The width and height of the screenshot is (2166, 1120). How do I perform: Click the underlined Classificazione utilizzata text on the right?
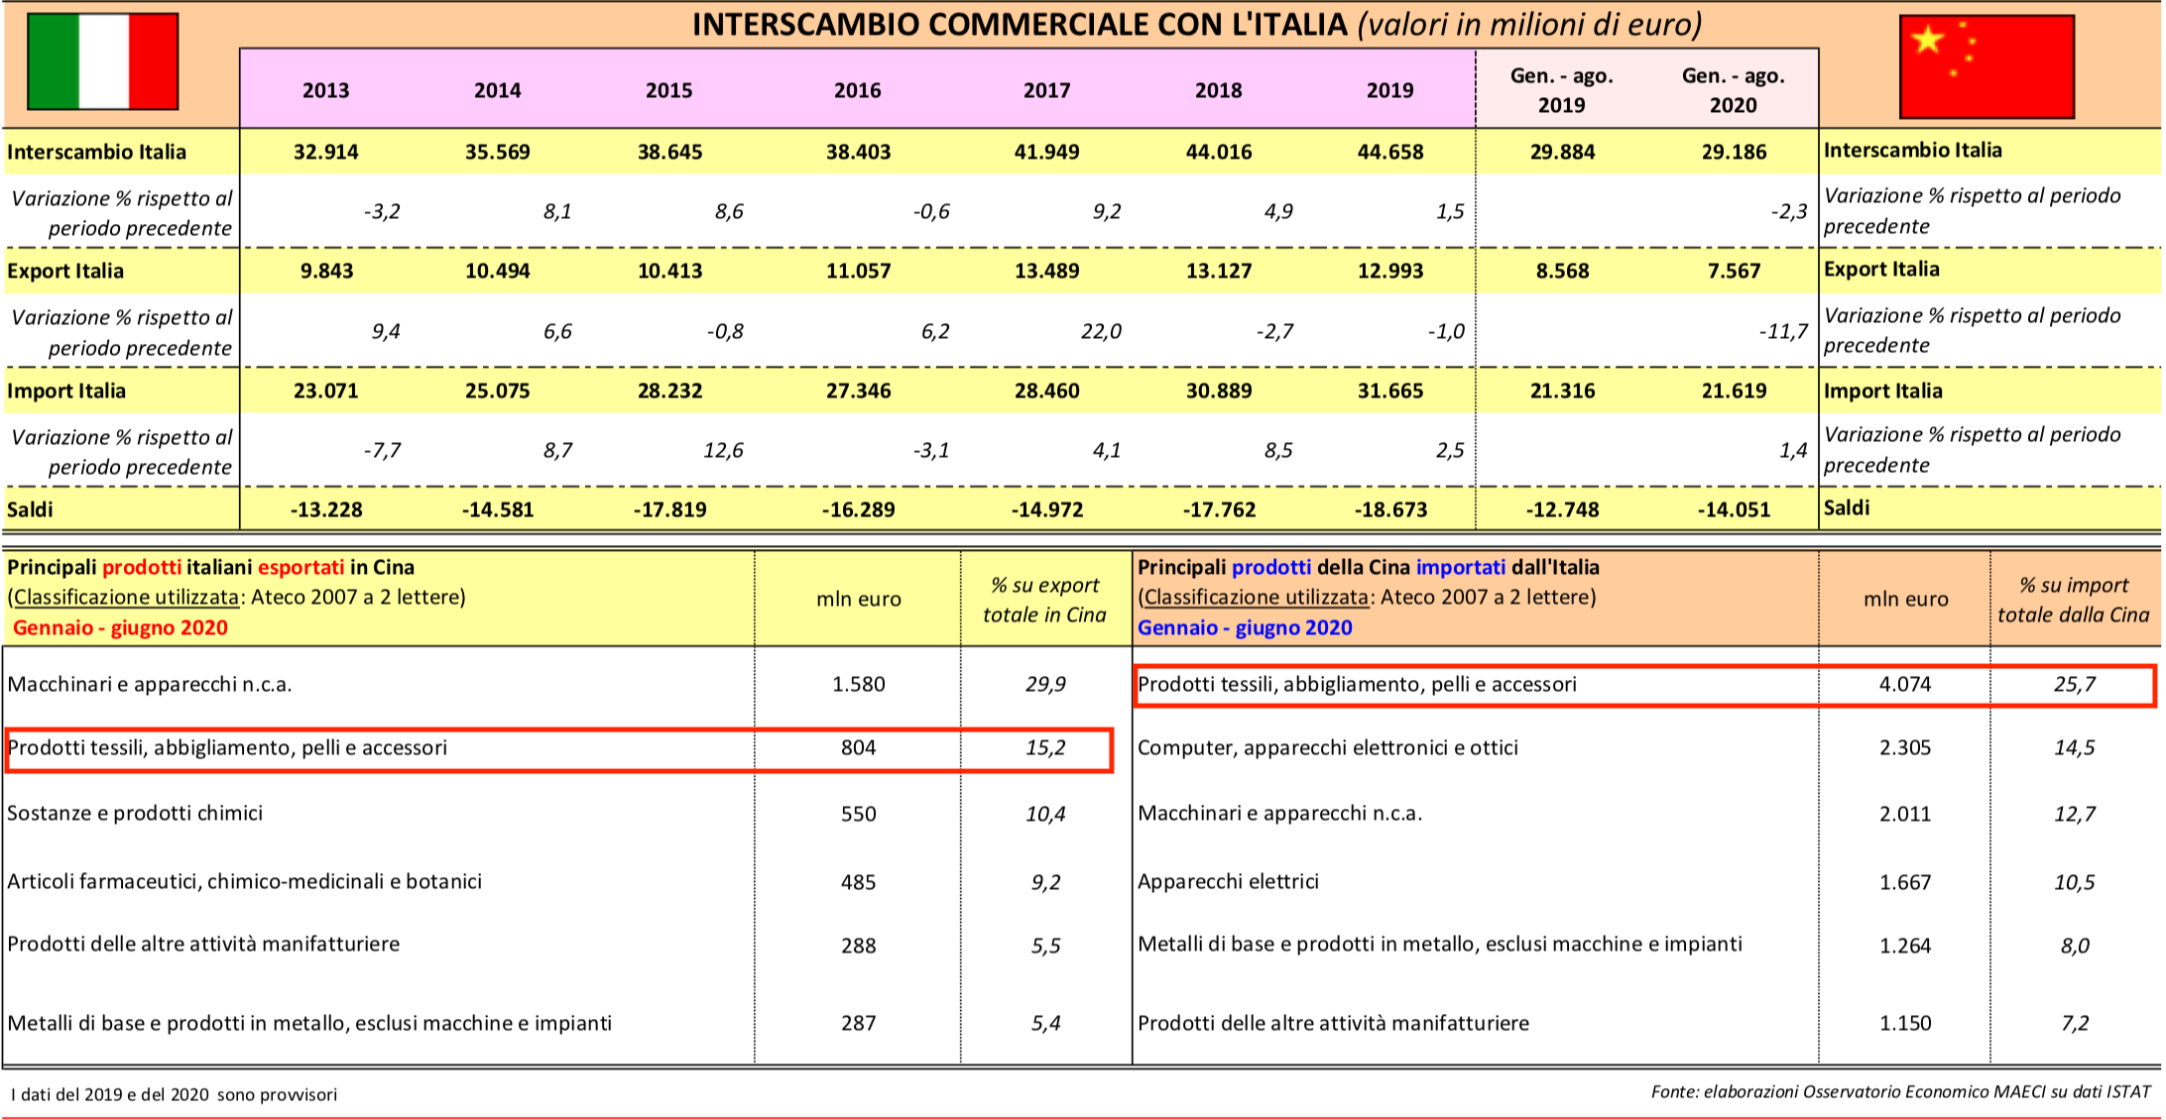tap(1256, 597)
